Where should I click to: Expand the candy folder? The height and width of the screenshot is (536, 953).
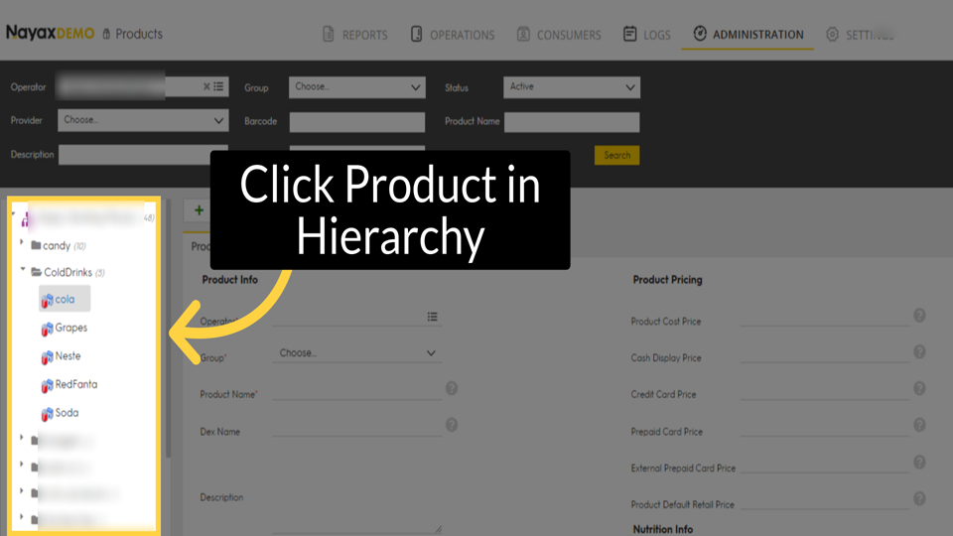point(22,242)
